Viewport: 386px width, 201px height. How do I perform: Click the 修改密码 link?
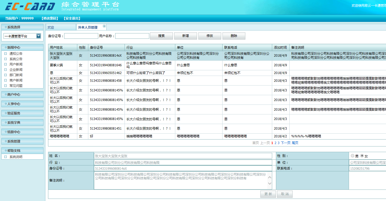coord(50,18)
